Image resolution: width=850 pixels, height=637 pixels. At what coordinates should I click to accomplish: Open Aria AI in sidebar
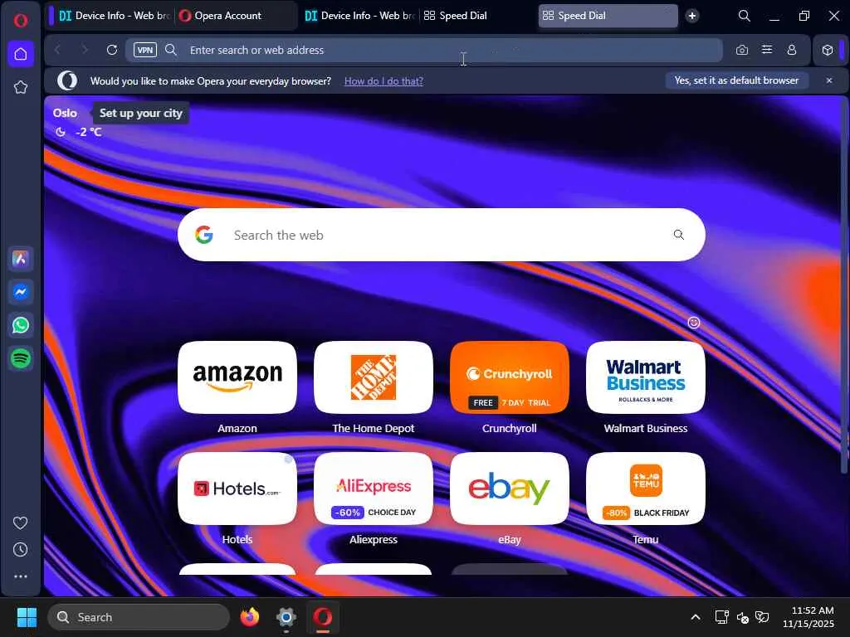(21, 259)
